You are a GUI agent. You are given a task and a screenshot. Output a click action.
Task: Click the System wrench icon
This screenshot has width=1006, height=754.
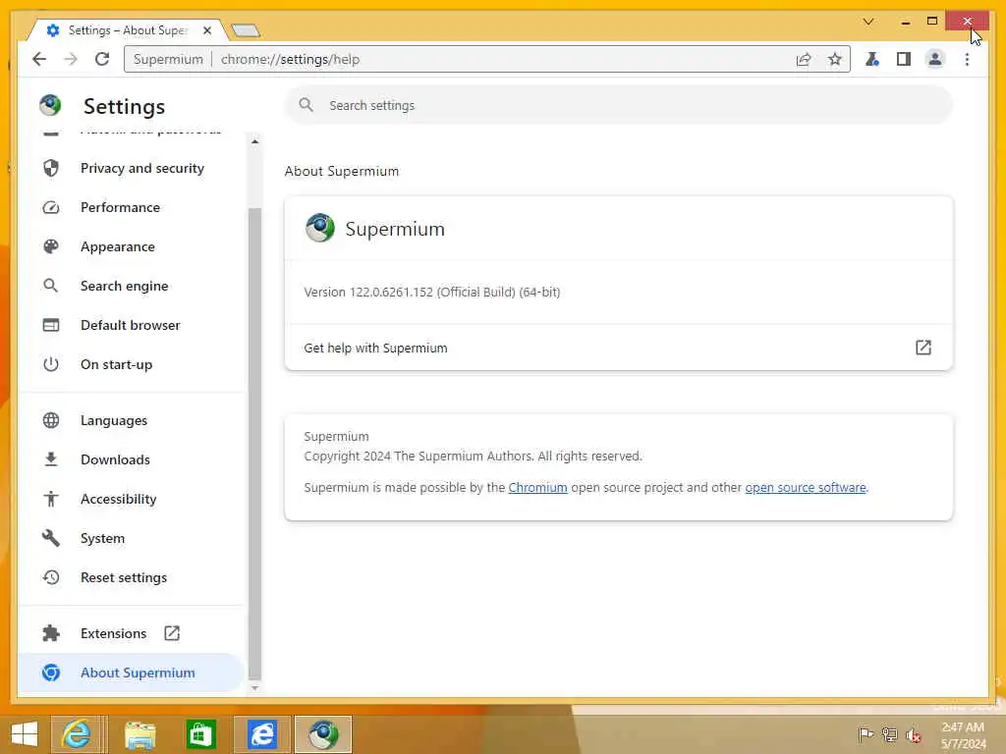pyautogui.click(x=51, y=538)
